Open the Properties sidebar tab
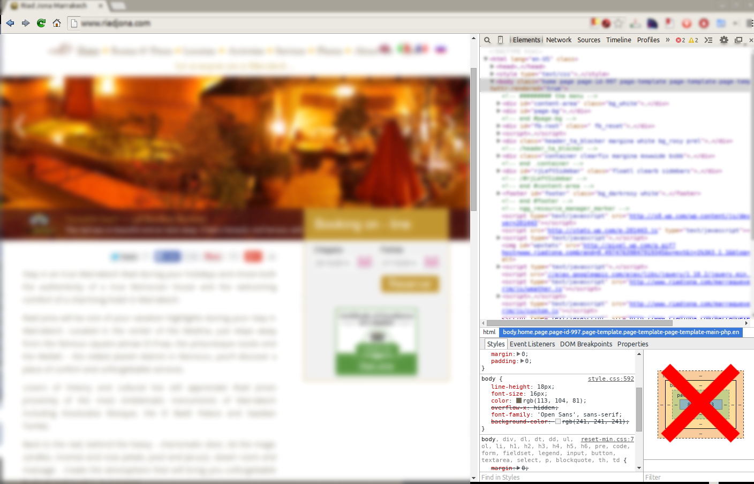 [x=632, y=344]
